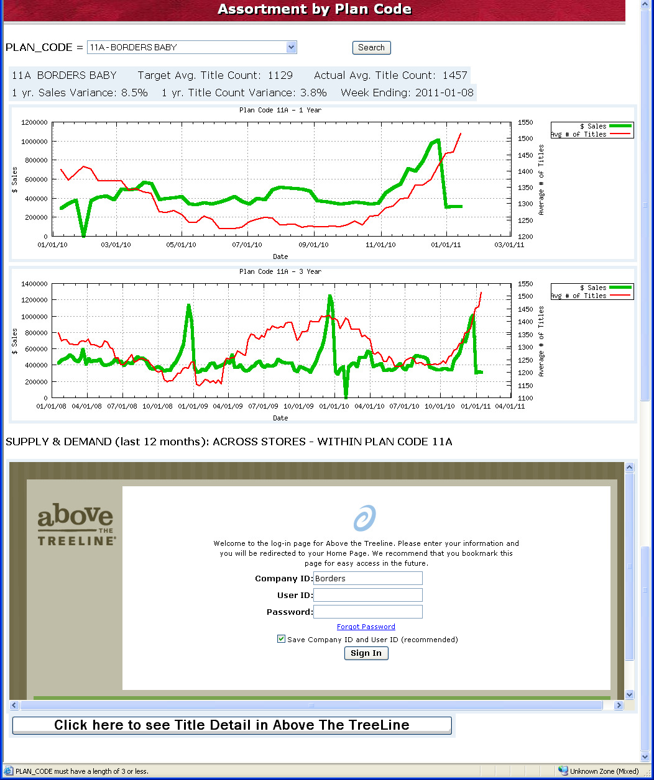Open the PLAN_CODE dropdown showing 11A - BORDERS BABY

click(192, 47)
